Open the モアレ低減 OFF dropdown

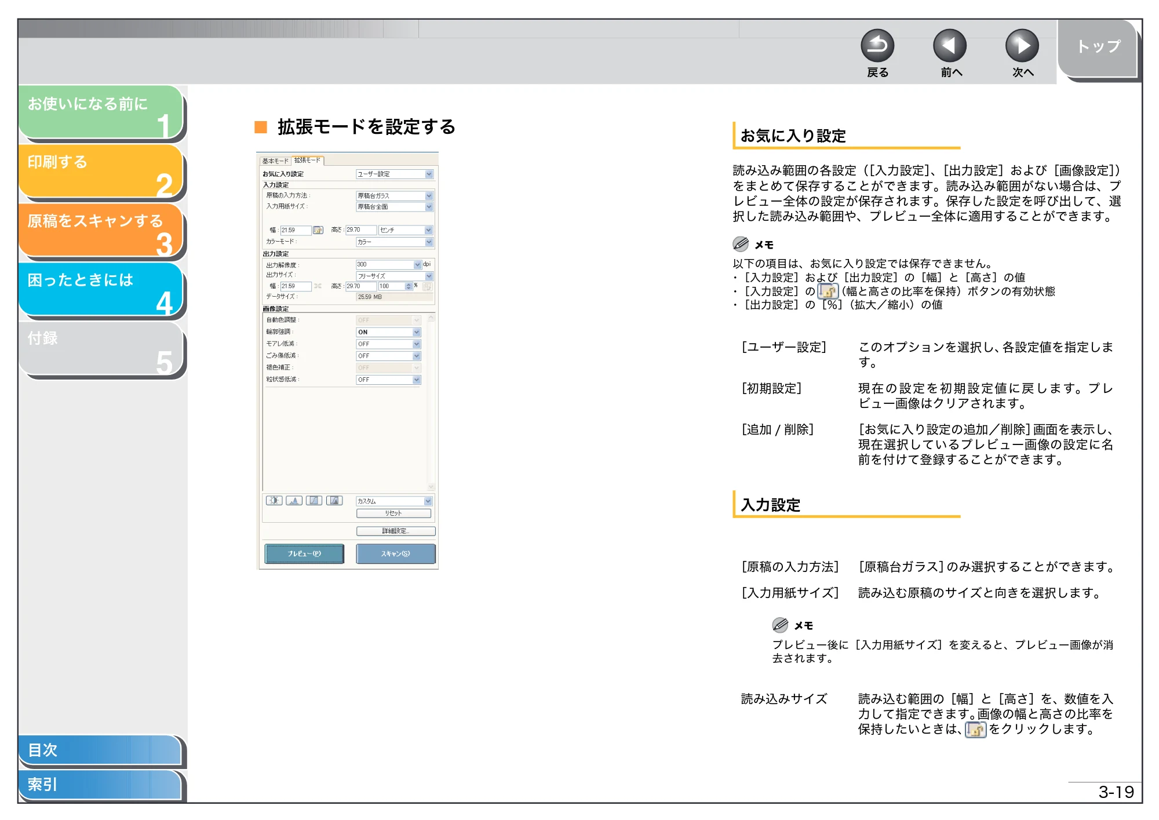coord(388,344)
